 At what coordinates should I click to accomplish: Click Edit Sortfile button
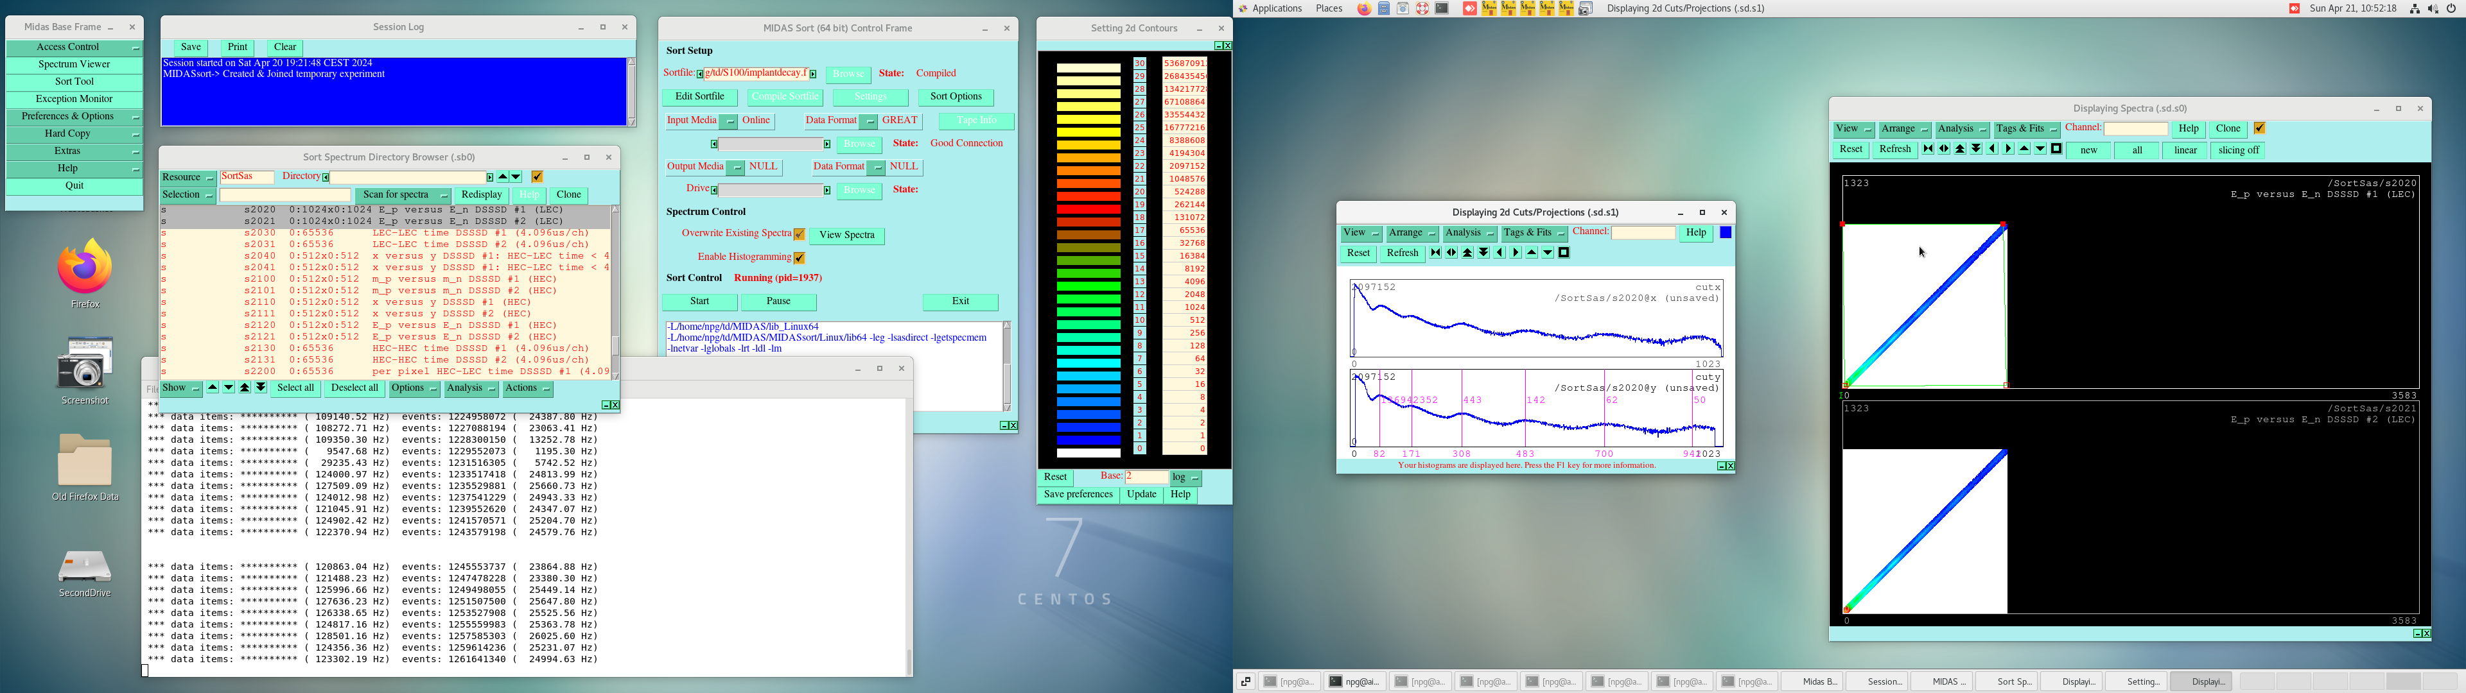point(700,97)
